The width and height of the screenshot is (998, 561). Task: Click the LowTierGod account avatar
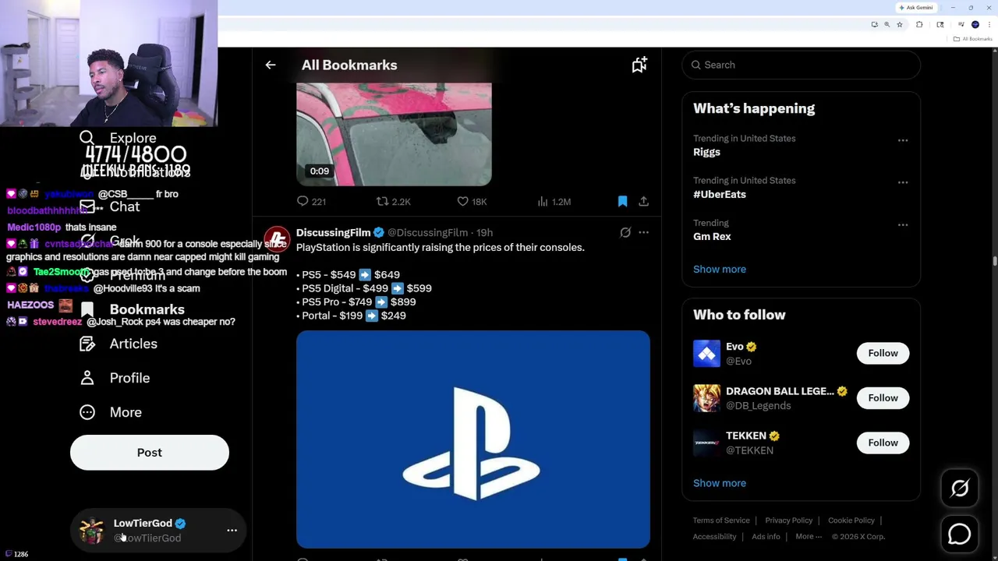(x=92, y=531)
